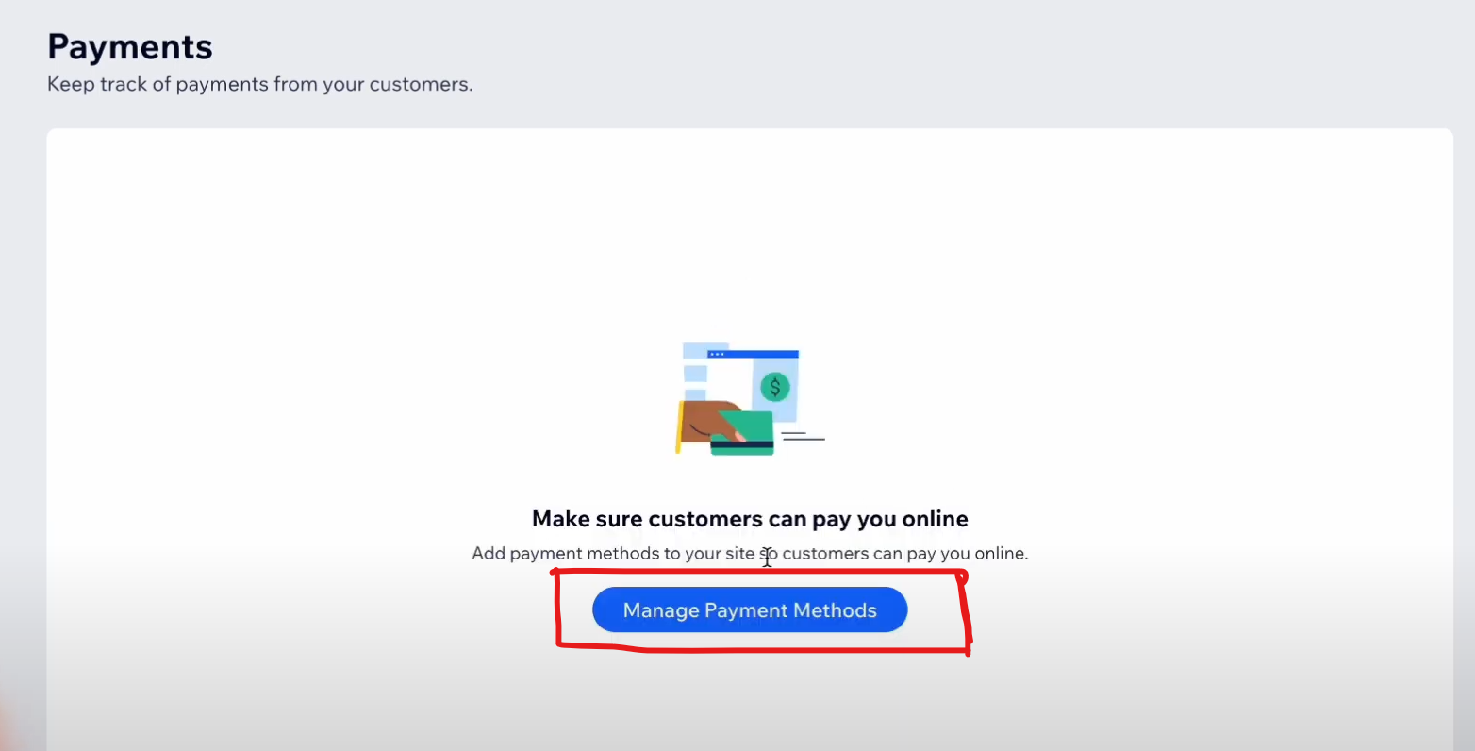The image size is (1475, 751).
Task: Click the green credit card in illustration
Action: point(742,433)
